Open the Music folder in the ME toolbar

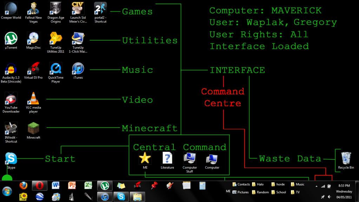tap(297, 184)
